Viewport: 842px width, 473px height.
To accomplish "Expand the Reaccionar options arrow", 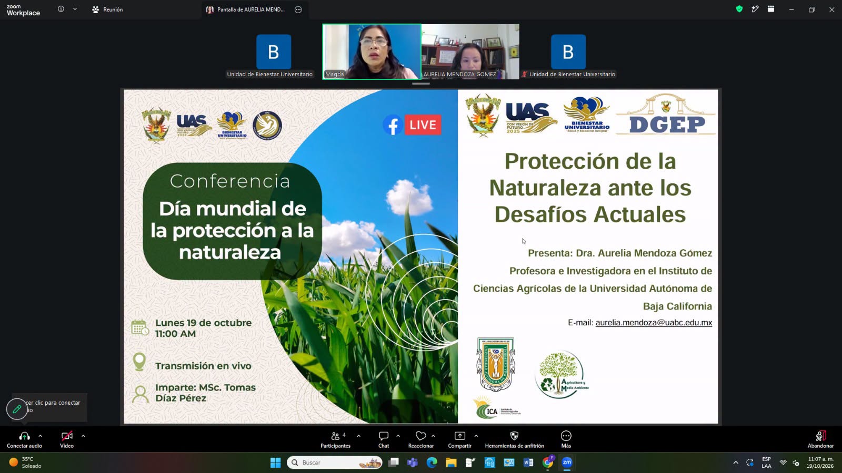I will pyautogui.click(x=433, y=436).
